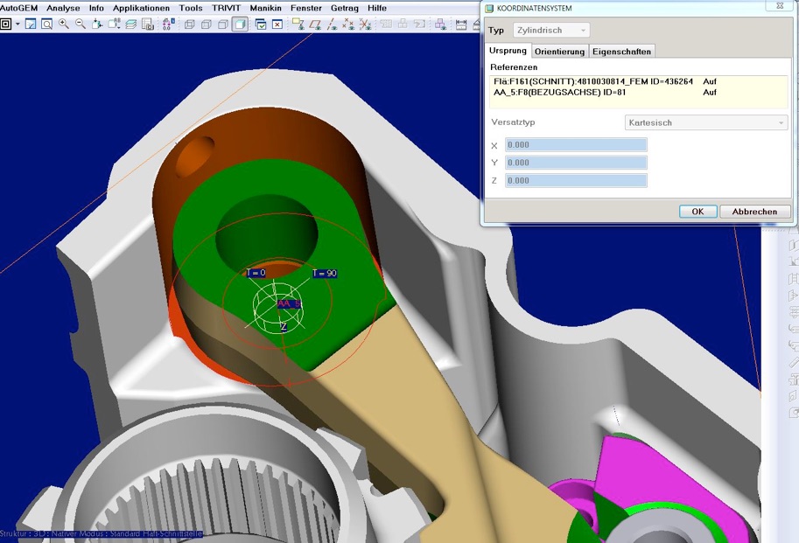Toggle annotation display icon
This screenshot has width=799, height=543.
click(298, 24)
